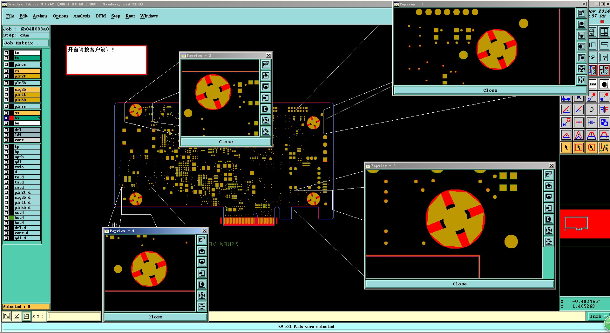Click the S-shaped trace icon

604,45
